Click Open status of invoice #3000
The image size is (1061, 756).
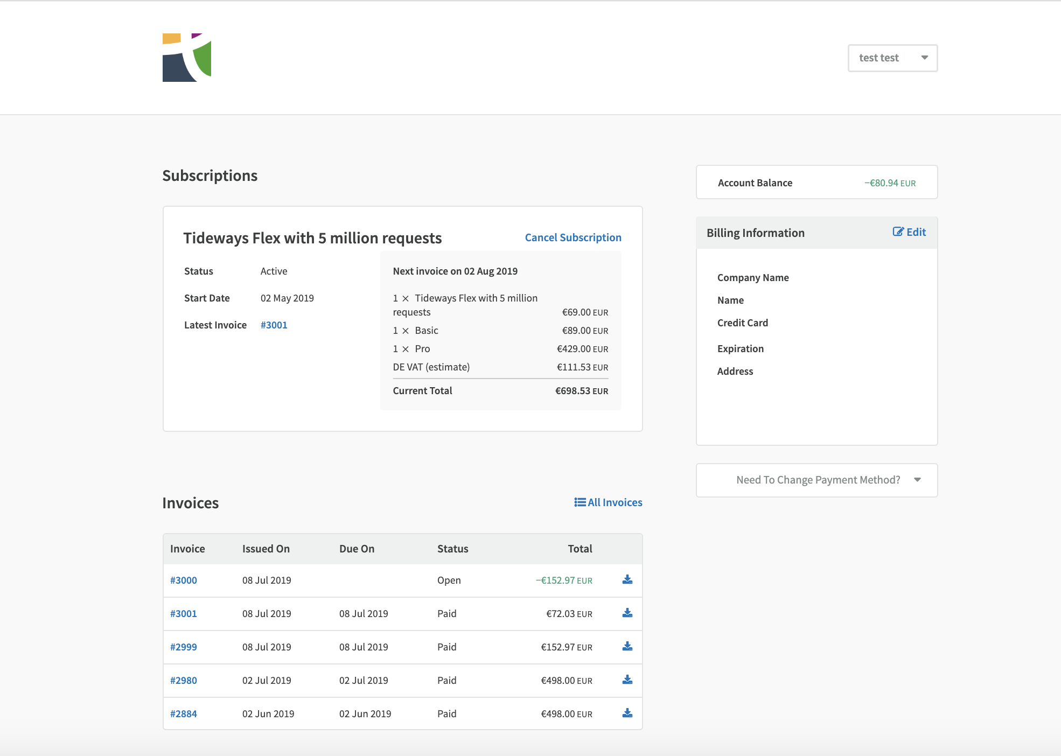pos(449,580)
